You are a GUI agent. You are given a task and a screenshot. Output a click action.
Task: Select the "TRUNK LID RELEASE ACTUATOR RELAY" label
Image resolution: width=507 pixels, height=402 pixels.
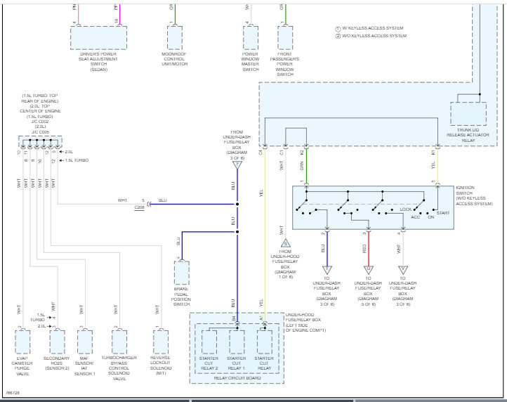(x=468, y=135)
